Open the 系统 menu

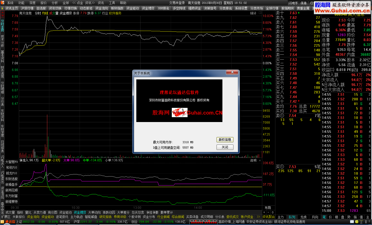(x=10, y=3)
